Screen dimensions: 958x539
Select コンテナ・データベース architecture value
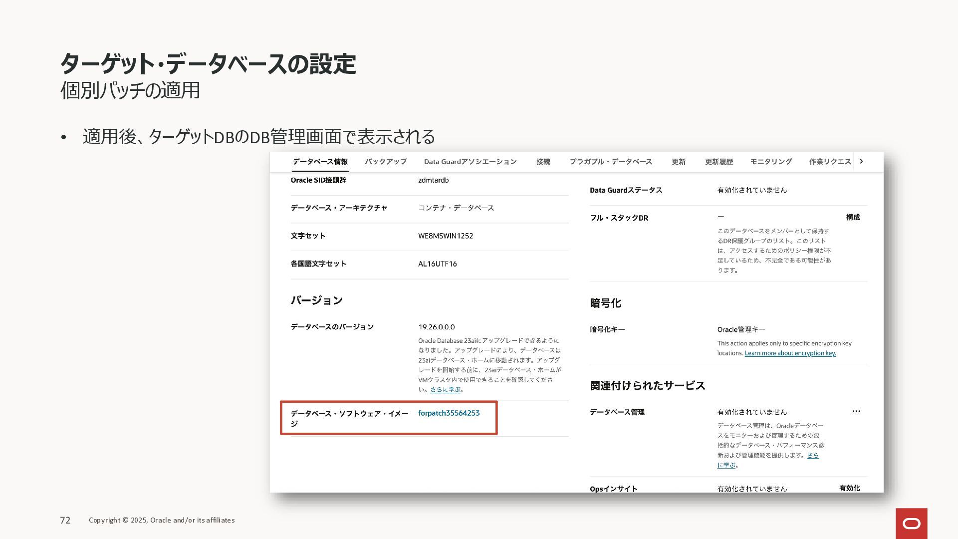click(456, 208)
